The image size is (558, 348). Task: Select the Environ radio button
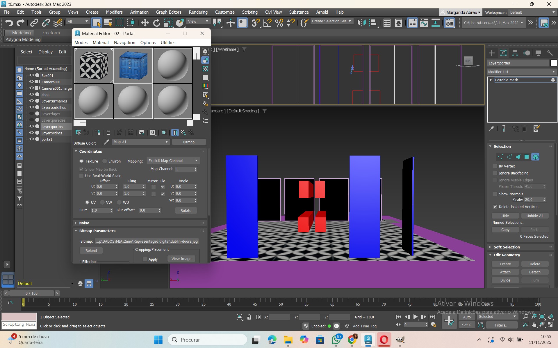tap(105, 161)
